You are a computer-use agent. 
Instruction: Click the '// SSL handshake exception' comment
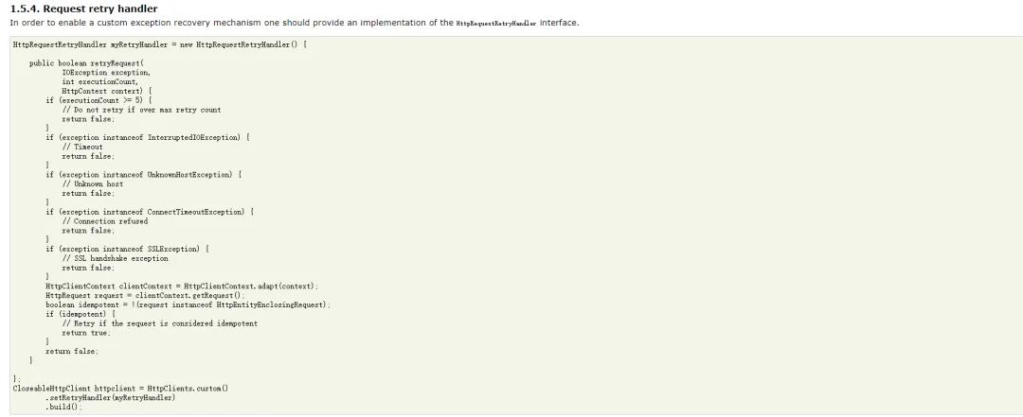tap(115, 259)
